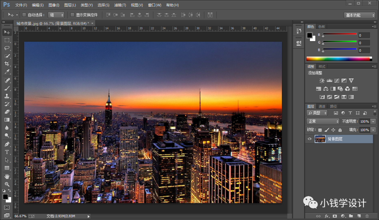379x220 pixels.
Task: Add Curves adjustment
Action: pyautogui.click(x=337, y=80)
